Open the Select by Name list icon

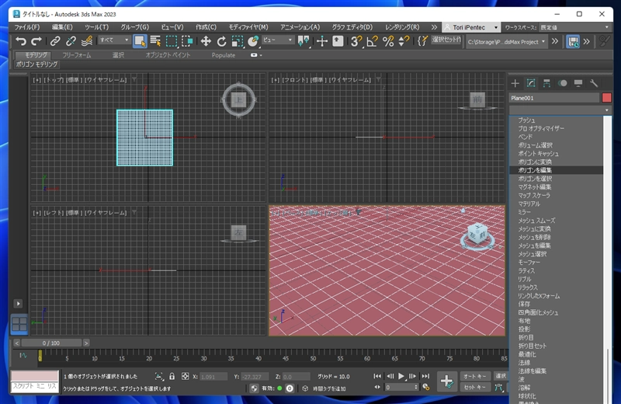155,41
